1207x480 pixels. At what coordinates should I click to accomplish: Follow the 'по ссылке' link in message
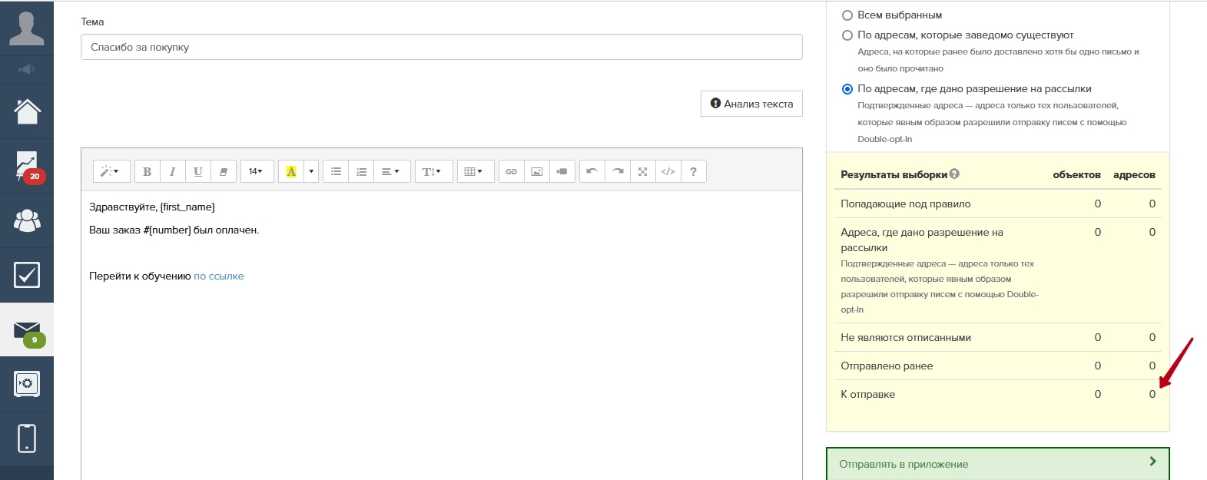pos(218,276)
